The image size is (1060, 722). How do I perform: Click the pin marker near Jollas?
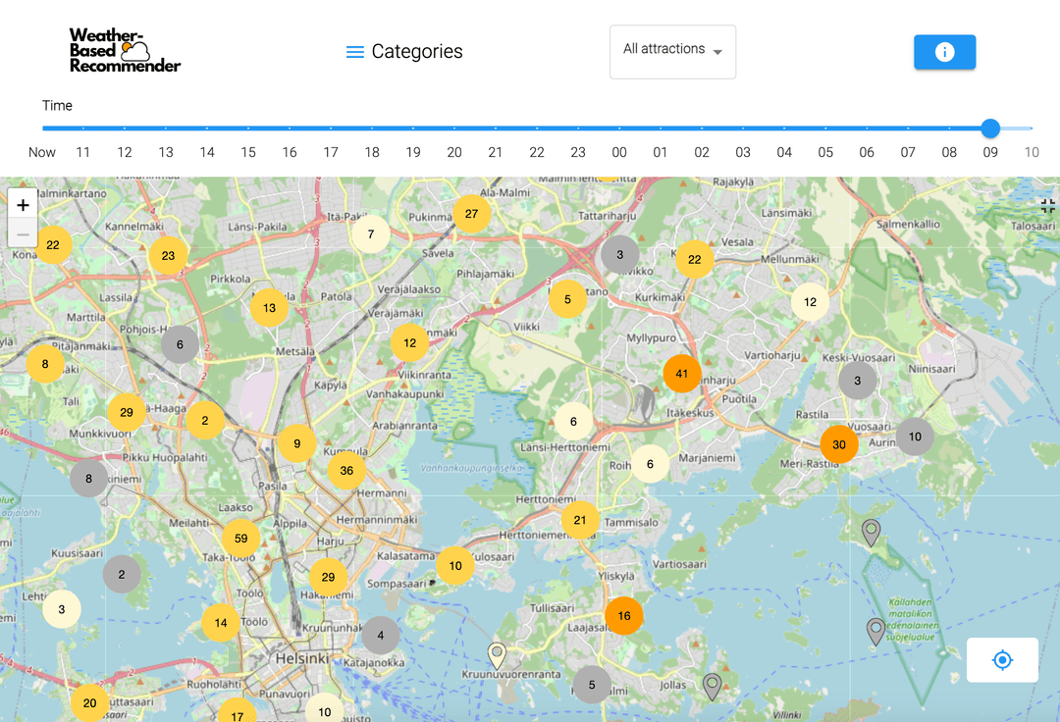point(713,685)
